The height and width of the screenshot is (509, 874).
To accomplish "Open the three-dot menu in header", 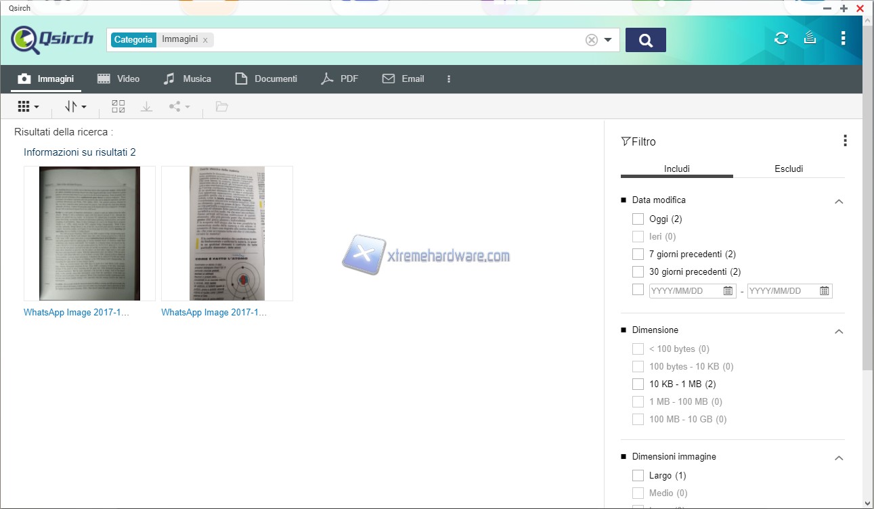I will (843, 39).
